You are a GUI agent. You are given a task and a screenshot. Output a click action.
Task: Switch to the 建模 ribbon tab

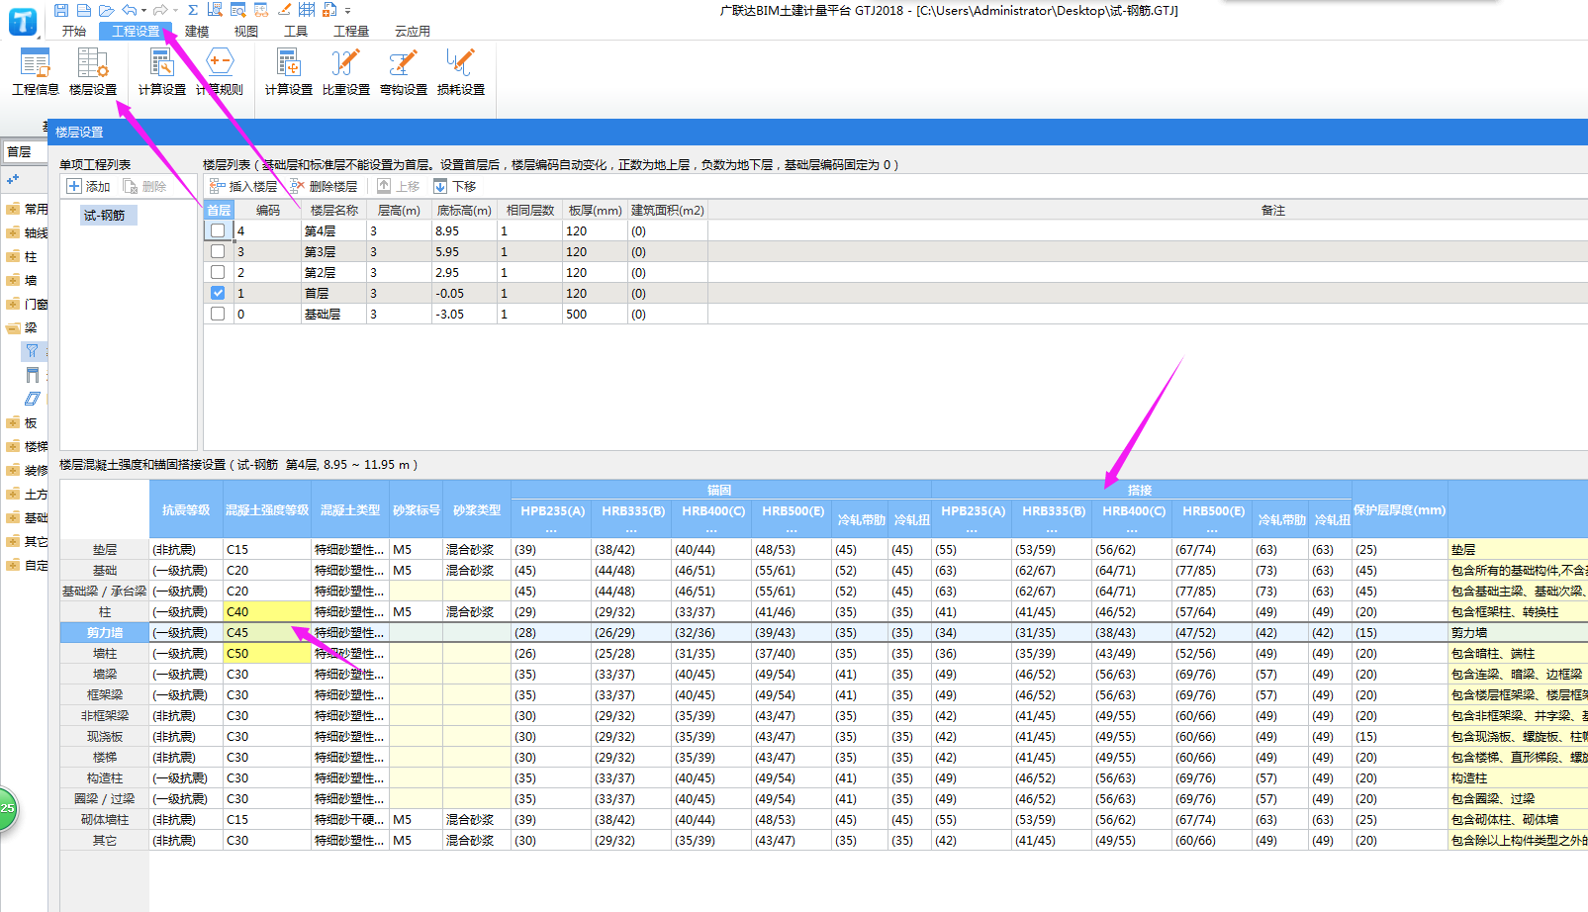197,31
